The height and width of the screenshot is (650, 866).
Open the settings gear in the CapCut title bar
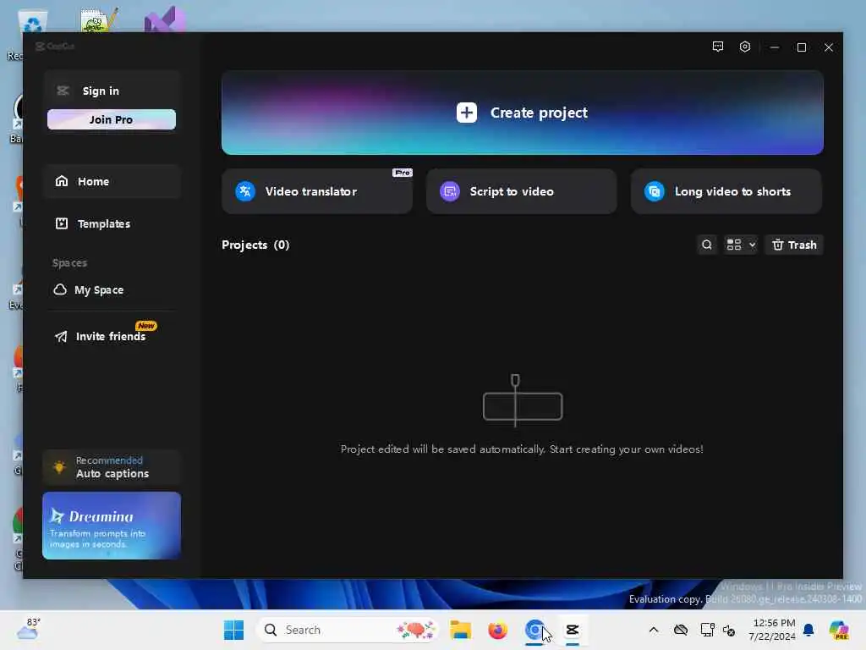pos(744,47)
